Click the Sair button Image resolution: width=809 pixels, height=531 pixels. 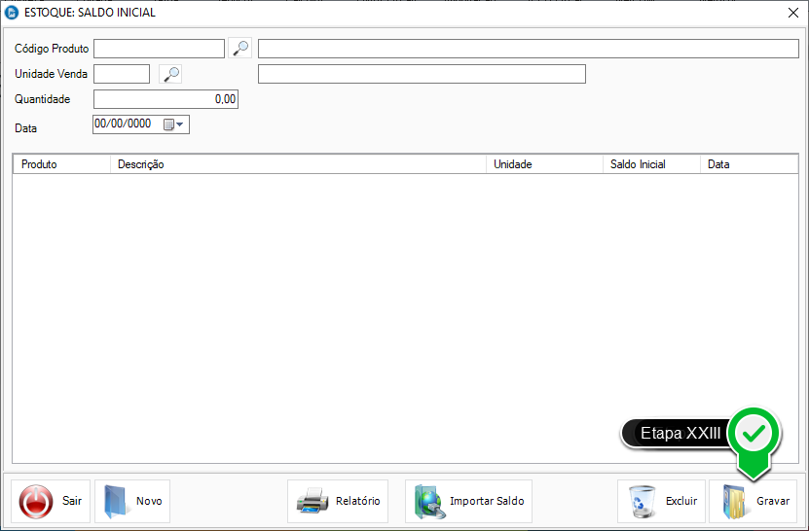pos(51,501)
